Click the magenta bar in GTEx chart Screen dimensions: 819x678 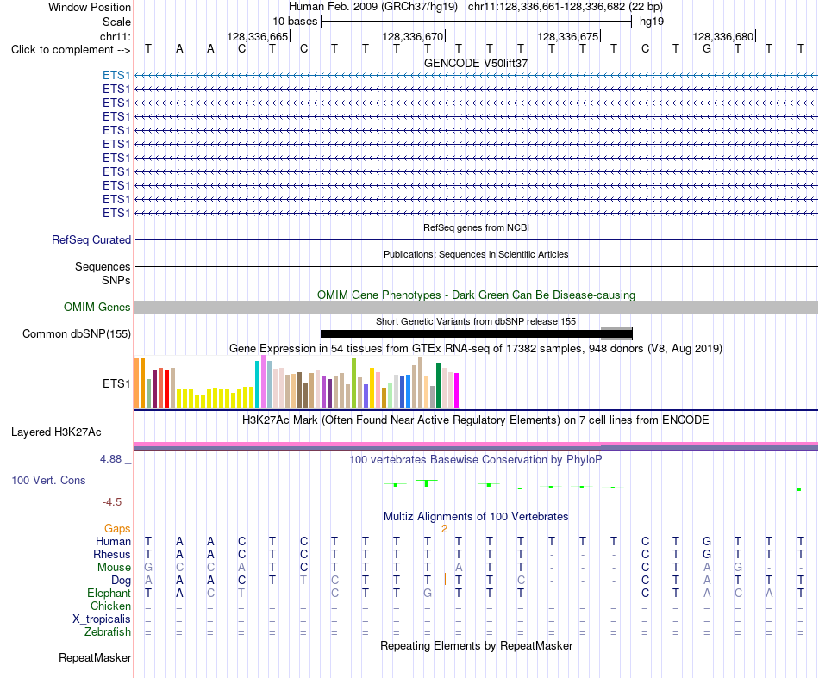pyautogui.click(x=457, y=390)
